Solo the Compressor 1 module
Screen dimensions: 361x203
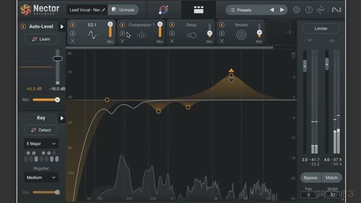tap(122, 33)
